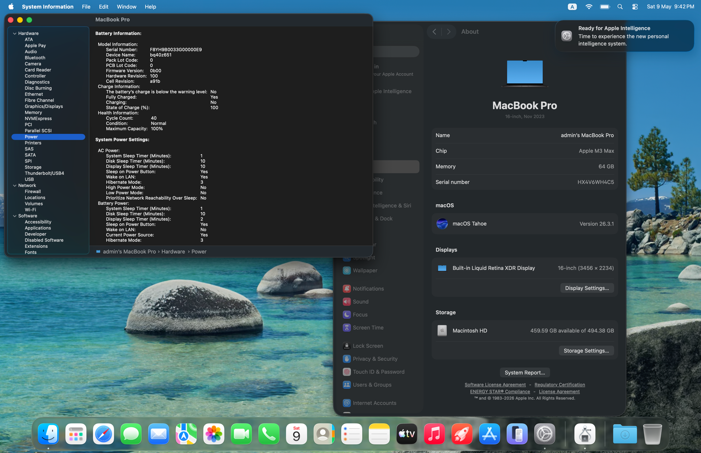Open Maps app in the Dock

[186, 434]
